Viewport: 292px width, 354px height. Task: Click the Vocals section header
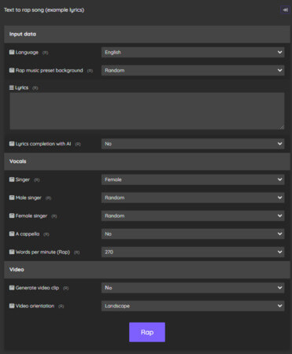pos(147,161)
